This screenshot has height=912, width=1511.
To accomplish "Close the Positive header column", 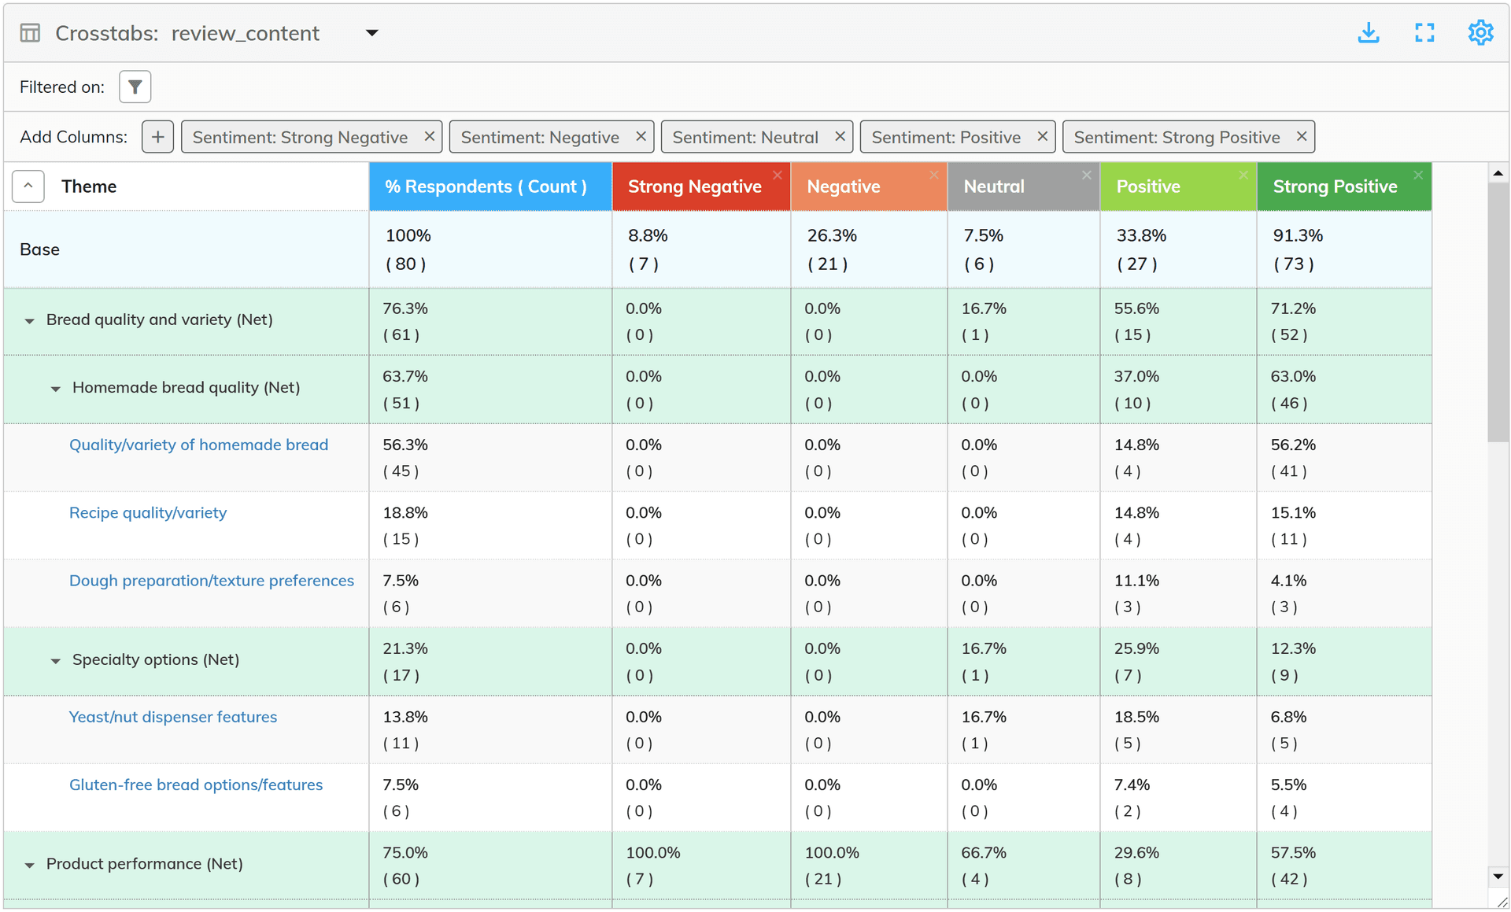I will (1243, 175).
